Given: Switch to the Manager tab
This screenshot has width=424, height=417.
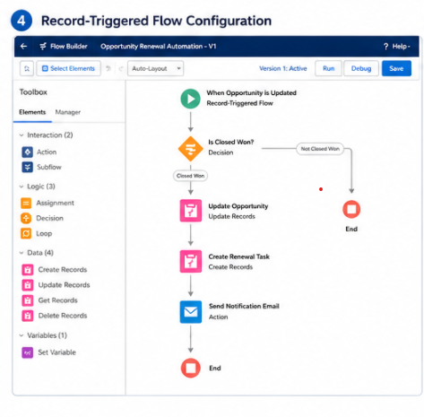Looking at the screenshot, I should coord(68,112).
